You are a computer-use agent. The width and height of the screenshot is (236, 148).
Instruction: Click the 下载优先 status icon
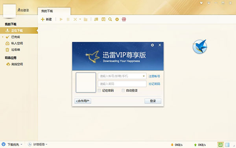[4, 144]
